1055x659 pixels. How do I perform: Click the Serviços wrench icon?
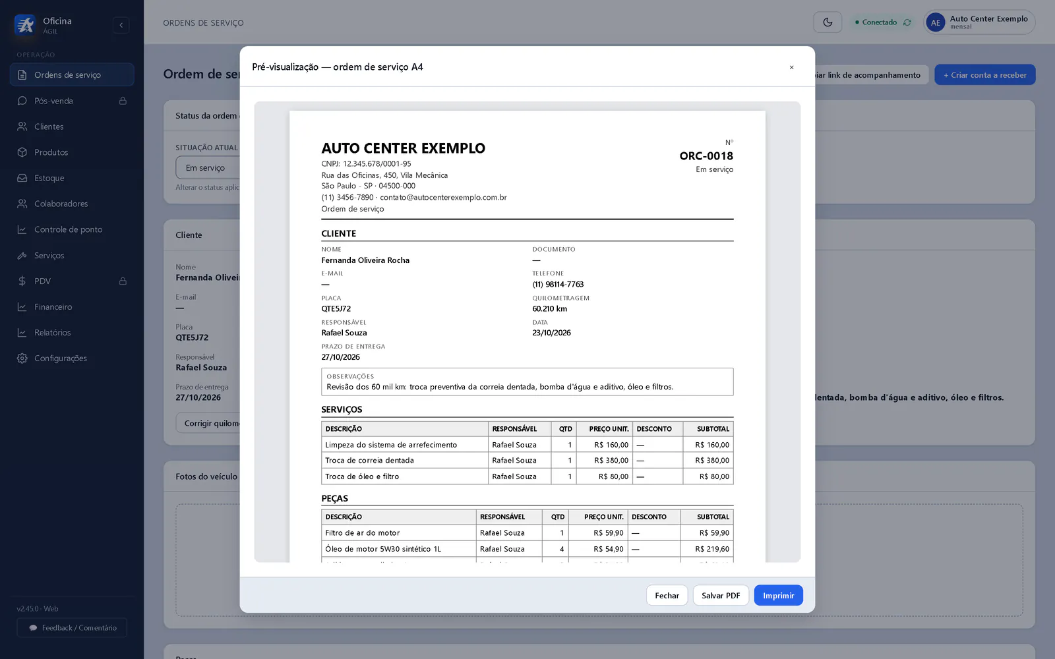pyautogui.click(x=22, y=255)
